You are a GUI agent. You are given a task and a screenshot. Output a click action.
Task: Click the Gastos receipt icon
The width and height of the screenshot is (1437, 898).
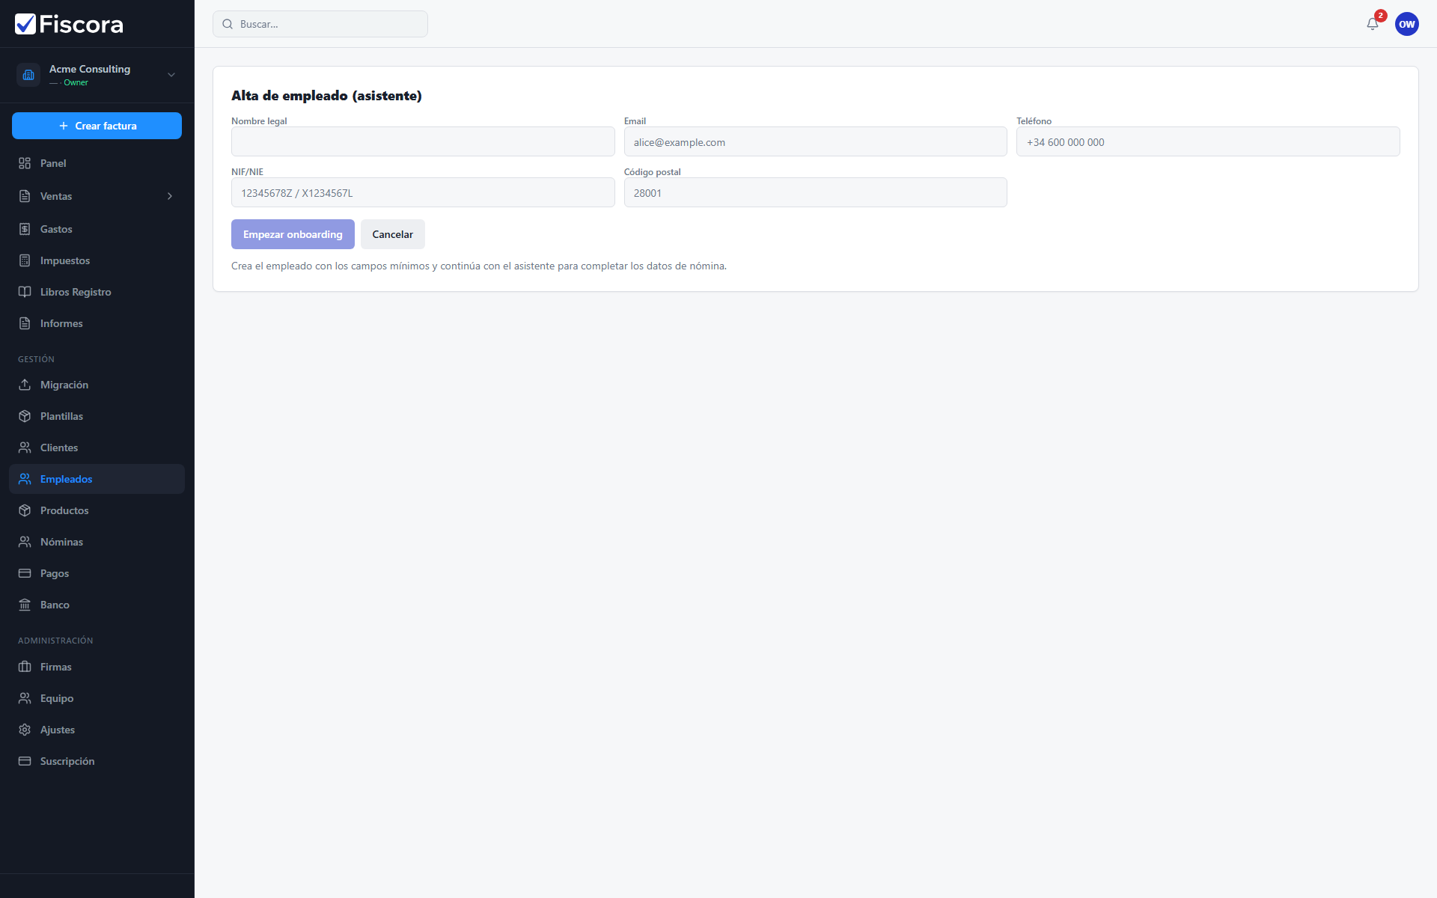25,229
